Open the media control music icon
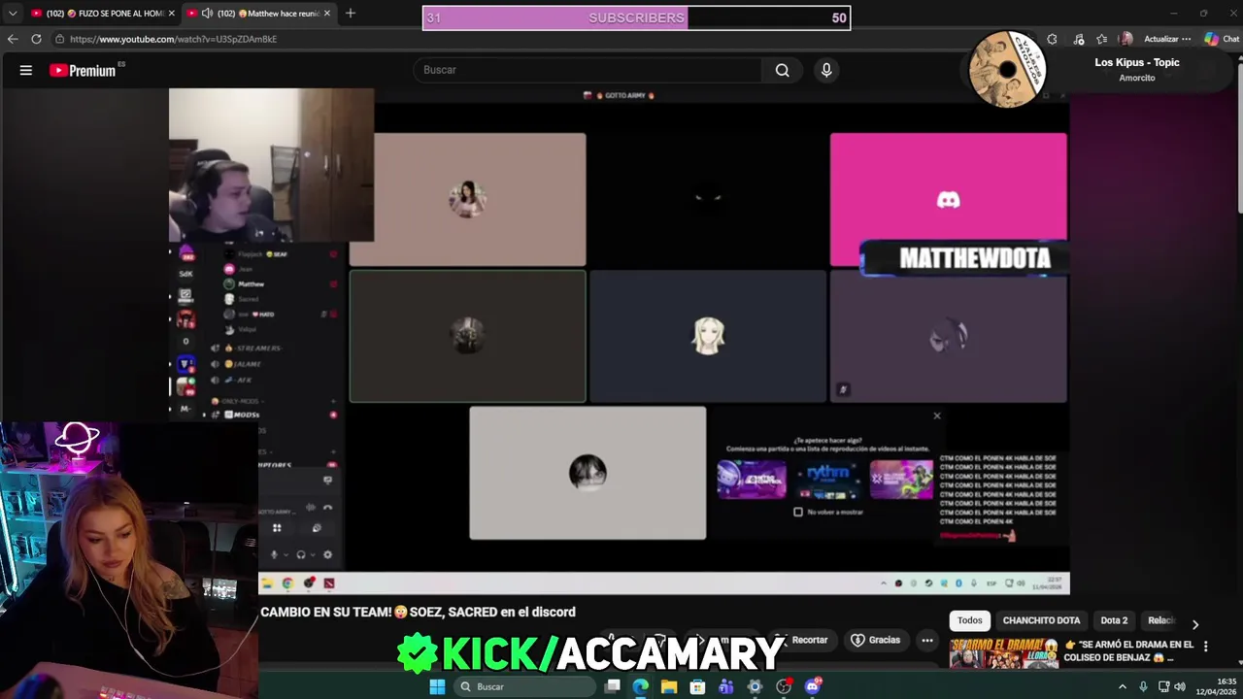The image size is (1243, 699). [1078, 39]
